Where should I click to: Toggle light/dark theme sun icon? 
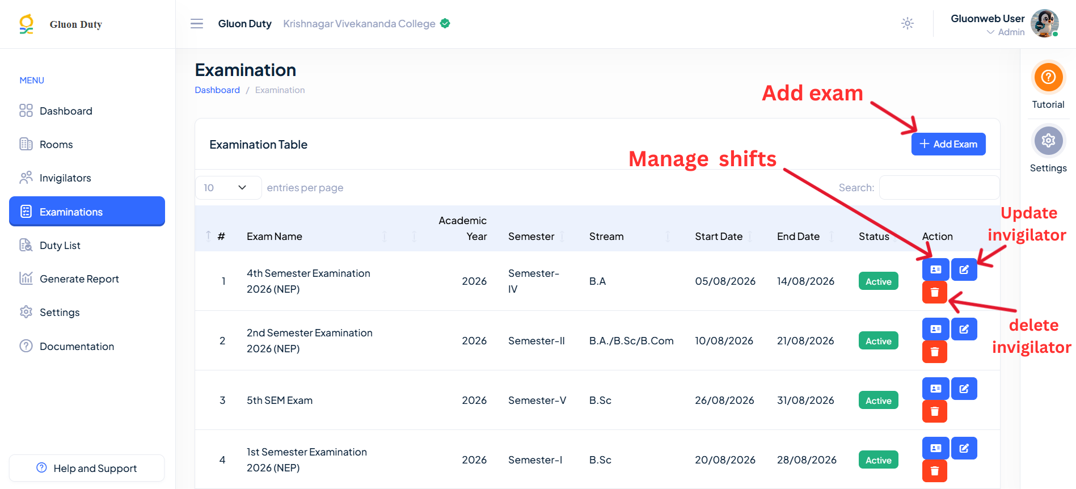pyautogui.click(x=908, y=23)
